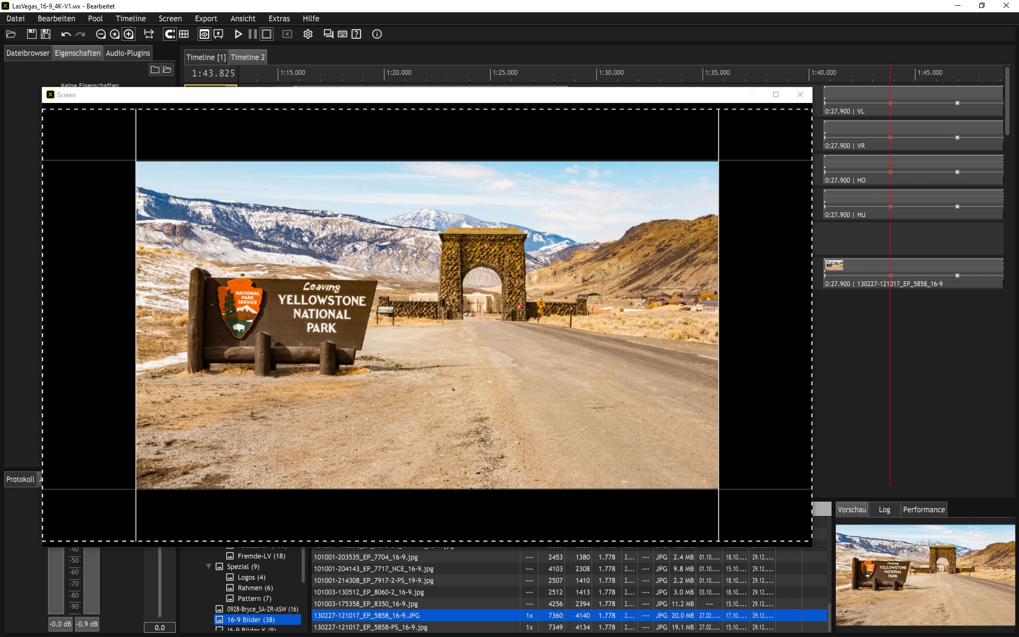
Task: Select file 130227-121017_EP_5858-PS_16-9.jpg
Action: click(569, 627)
